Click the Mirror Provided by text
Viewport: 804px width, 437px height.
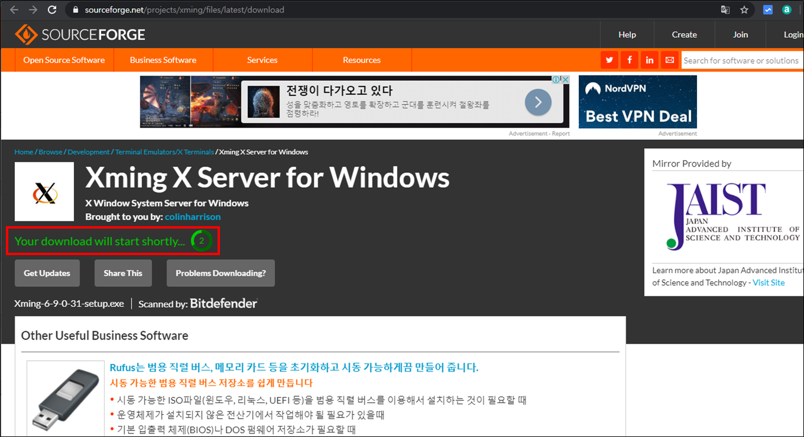pyautogui.click(x=692, y=164)
